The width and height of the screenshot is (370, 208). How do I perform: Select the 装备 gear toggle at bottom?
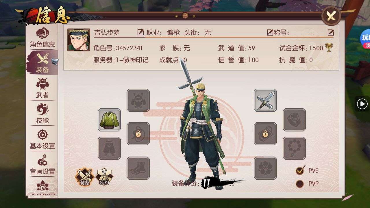85,177
